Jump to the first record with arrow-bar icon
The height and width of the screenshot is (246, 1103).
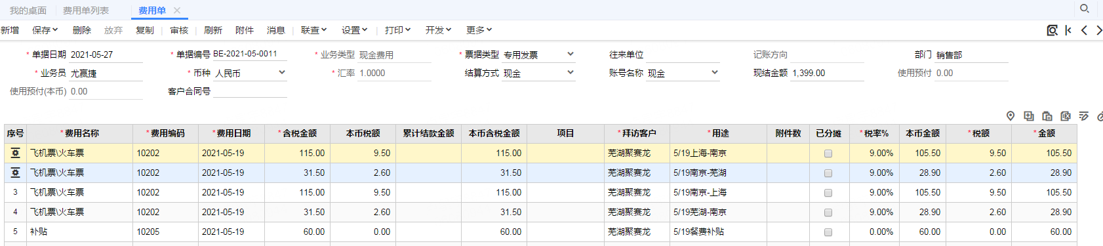pyautogui.click(x=1068, y=30)
